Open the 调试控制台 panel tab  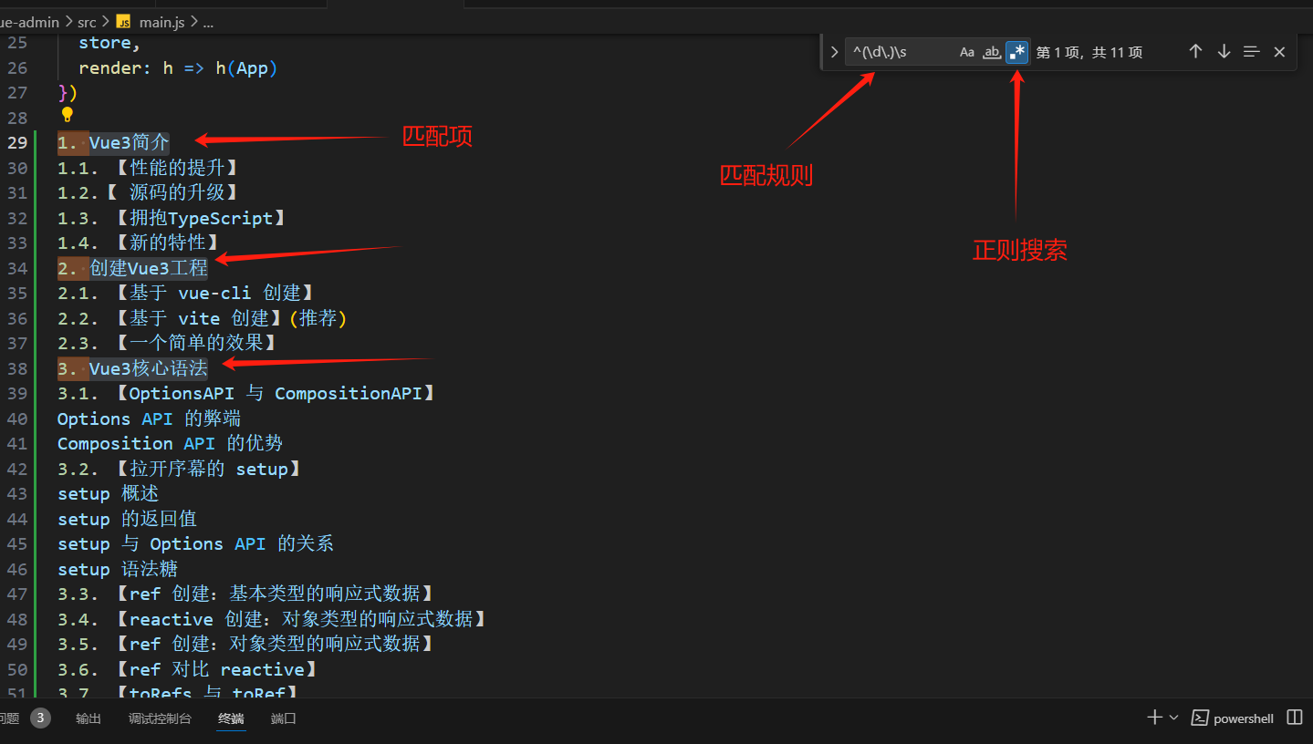(160, 718)
